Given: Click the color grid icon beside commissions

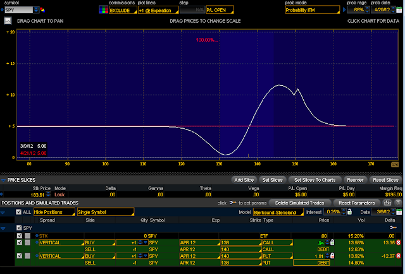Looking at the screenshot, I should coord(103,10).
